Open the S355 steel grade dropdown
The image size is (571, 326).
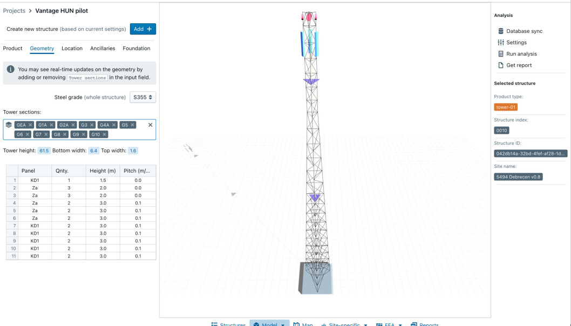(142, 97)
